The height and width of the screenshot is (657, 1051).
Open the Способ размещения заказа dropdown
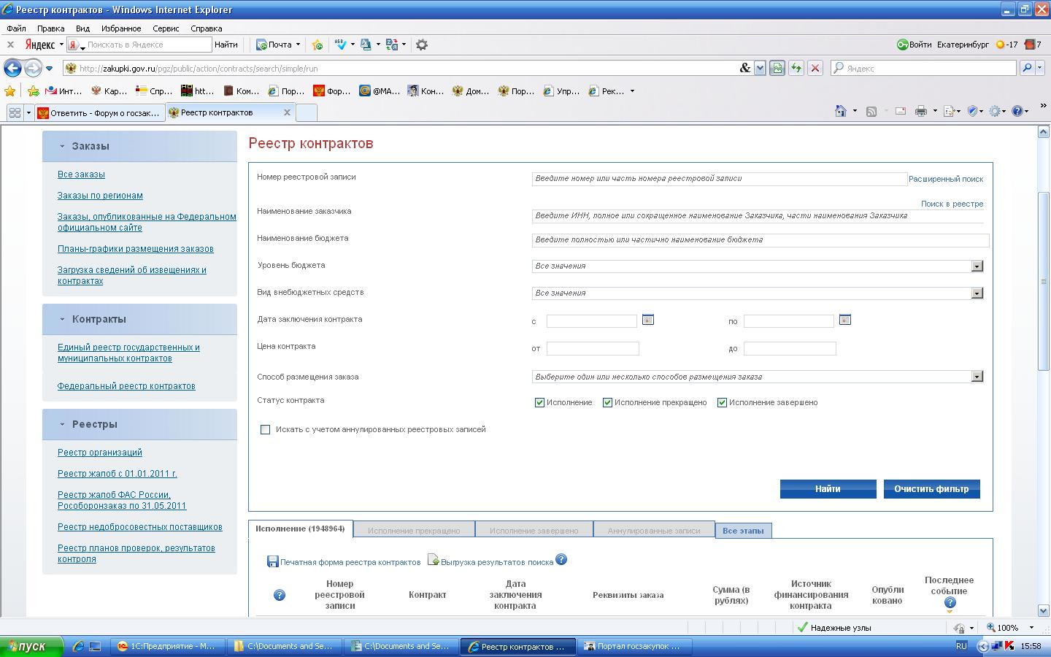pos(977,377)
